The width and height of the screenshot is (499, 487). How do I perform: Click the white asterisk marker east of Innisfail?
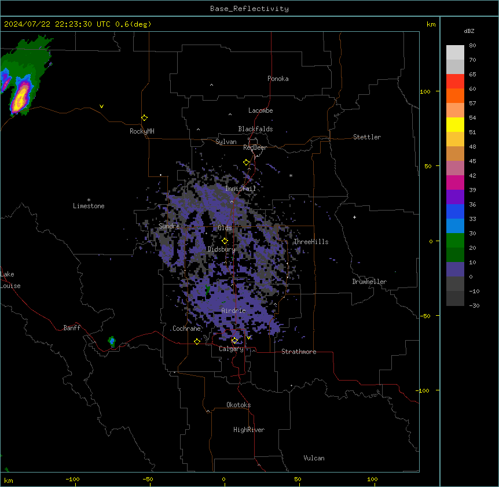tap(291, 175)
